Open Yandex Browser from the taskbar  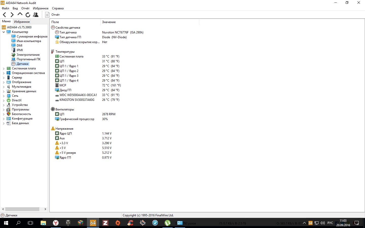(56, 223)
